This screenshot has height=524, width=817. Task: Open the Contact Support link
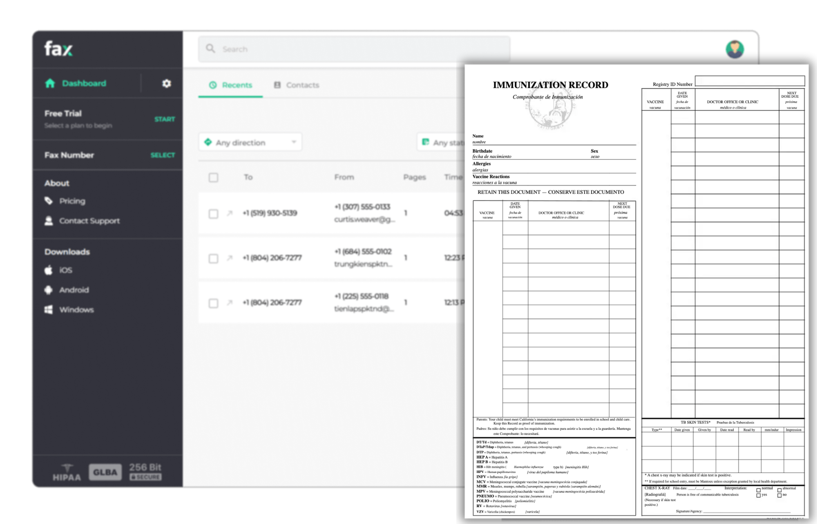pos(89,221)
